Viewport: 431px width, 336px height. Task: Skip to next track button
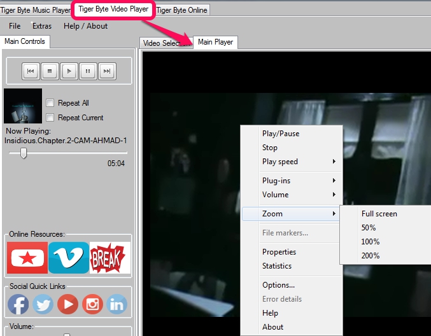point(108,71)
